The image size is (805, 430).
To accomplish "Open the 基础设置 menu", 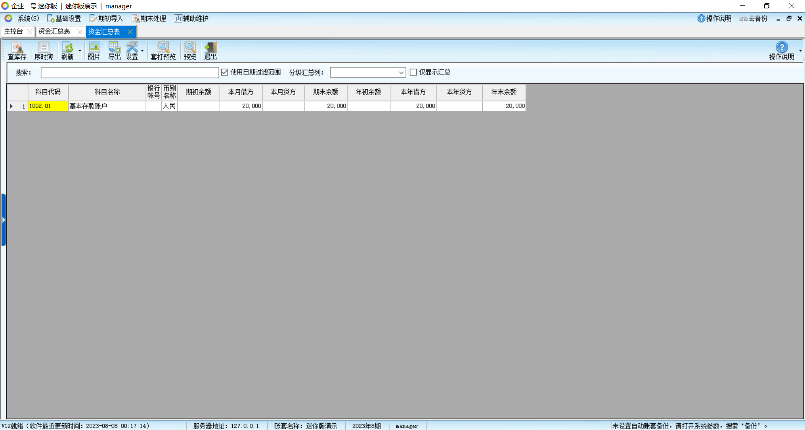I will coord(64,18).
